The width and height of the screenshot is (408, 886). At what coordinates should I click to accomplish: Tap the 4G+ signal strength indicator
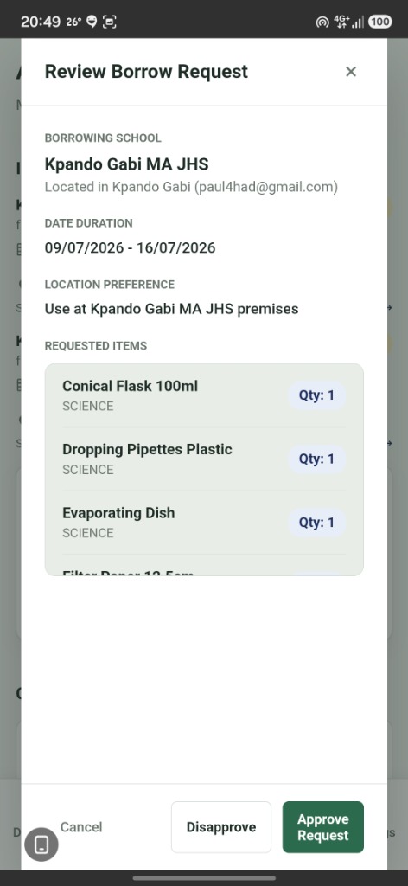[348, 22]
